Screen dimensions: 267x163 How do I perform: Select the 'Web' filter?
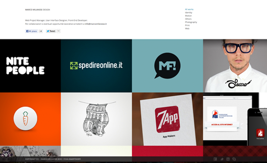[187, 28]
